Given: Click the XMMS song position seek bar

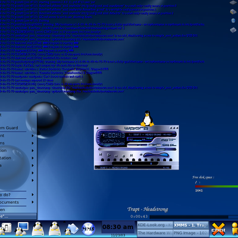Looking at the screenshot, I should coord(137,149).
